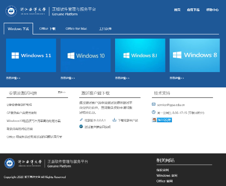Open the 首页 home navigation item
Viewport: 226px width, 186px height.
click(x=177, y=10)
